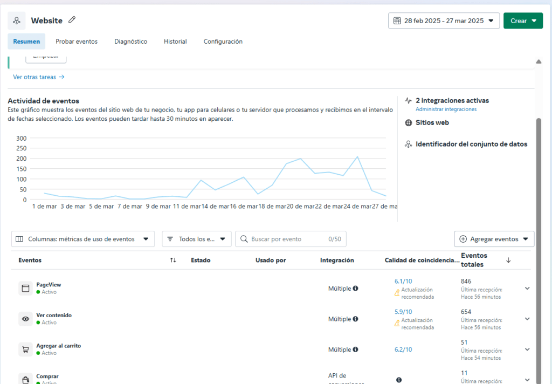Click PageView warning triangle icon
The height and width of the screenshot is (384, 552).
(x=397, y=292)
